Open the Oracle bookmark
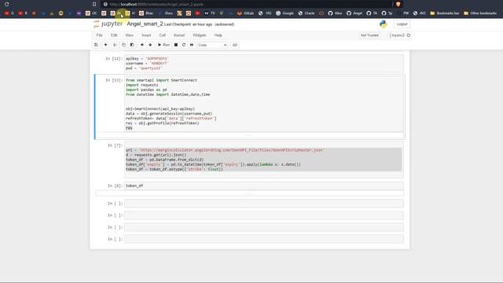The width and height of the screenshot is (503, 283). click(x=307, y=13)
